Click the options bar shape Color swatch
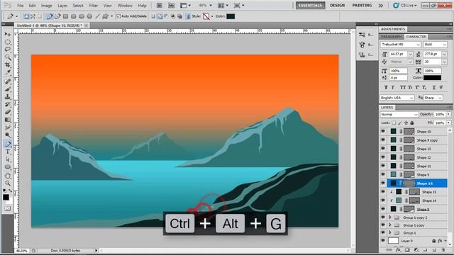Screen dimensions: 454x255 pyautogui.click(x=231, y=16)
